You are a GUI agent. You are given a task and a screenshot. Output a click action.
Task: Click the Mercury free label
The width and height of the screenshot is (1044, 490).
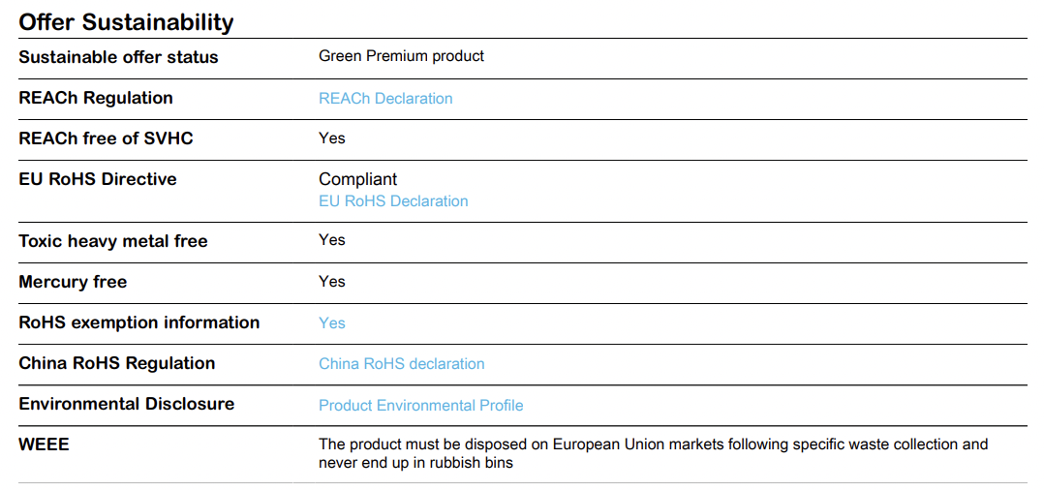pos(73,282)
